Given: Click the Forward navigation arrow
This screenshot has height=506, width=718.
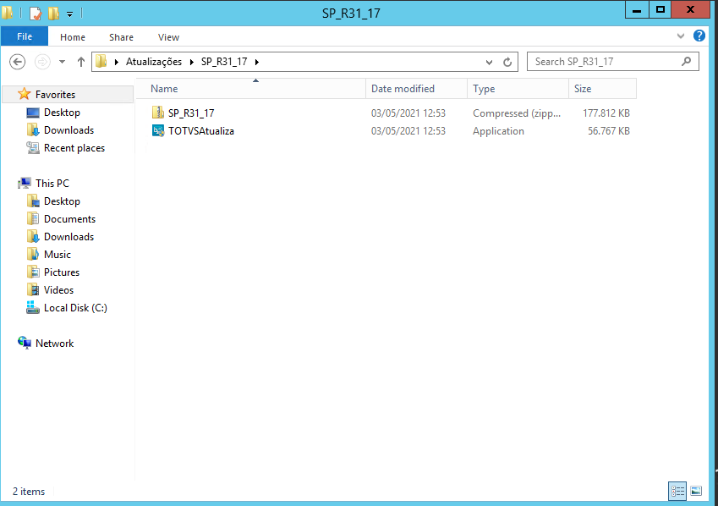Looking at the screenshot, I should click(x=42, y=62).
